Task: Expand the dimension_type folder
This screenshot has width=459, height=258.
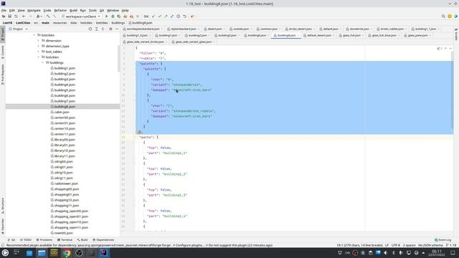Action: pyautogui.click(x=38, y=46)
